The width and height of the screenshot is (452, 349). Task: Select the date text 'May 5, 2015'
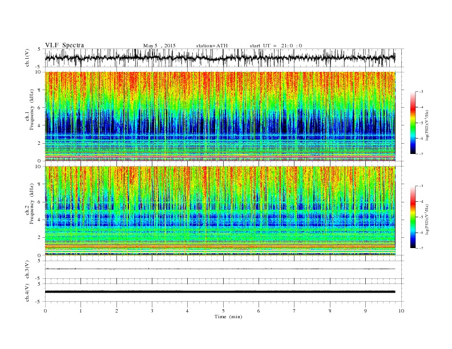coord(159,46)
